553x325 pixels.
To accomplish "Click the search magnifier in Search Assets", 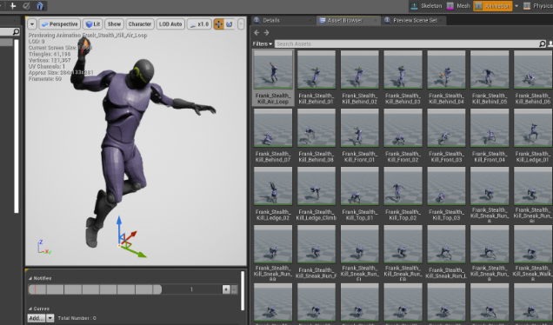I will coord(542,43).
